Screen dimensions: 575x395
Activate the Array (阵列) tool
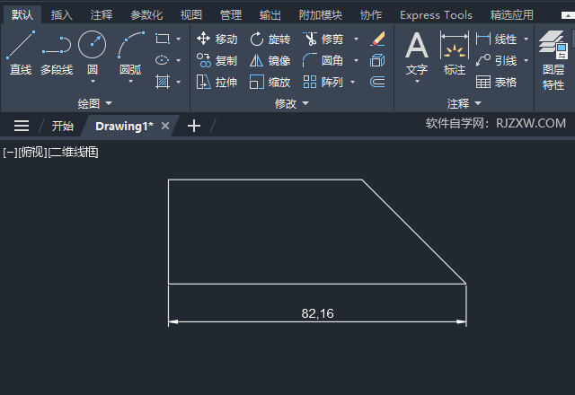click(x=323, y=82)
